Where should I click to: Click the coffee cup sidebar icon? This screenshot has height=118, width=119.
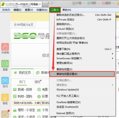click(5, 114)
